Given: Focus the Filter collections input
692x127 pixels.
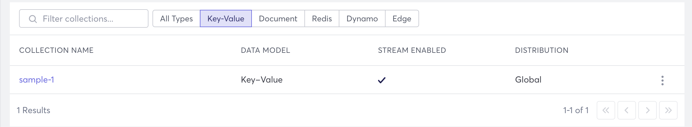Looking at the screenshot, I should (90, 19).
